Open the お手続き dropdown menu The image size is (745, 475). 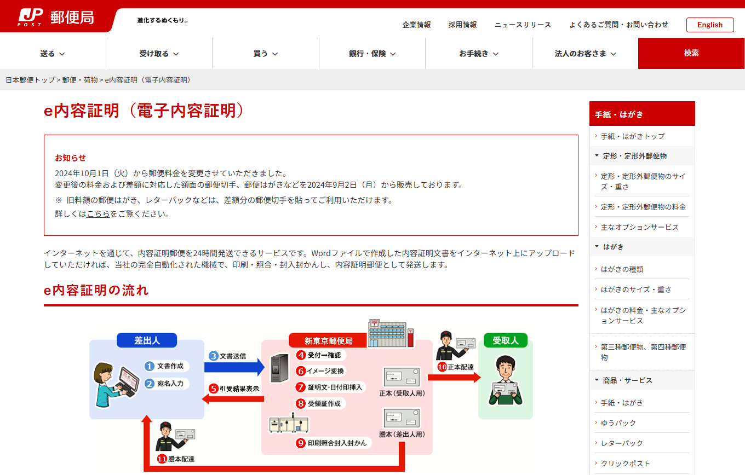[479, 54]
